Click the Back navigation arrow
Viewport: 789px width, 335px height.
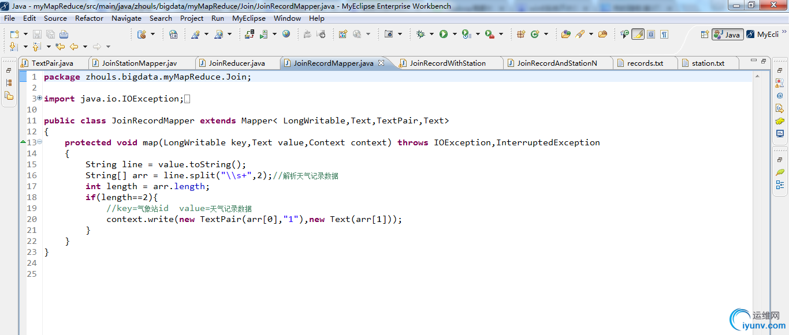(x=74, y=47)
